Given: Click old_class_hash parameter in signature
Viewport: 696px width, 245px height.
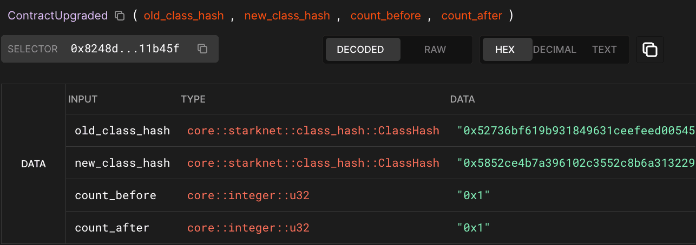Looking at the screenshot, I should point(184,16).
